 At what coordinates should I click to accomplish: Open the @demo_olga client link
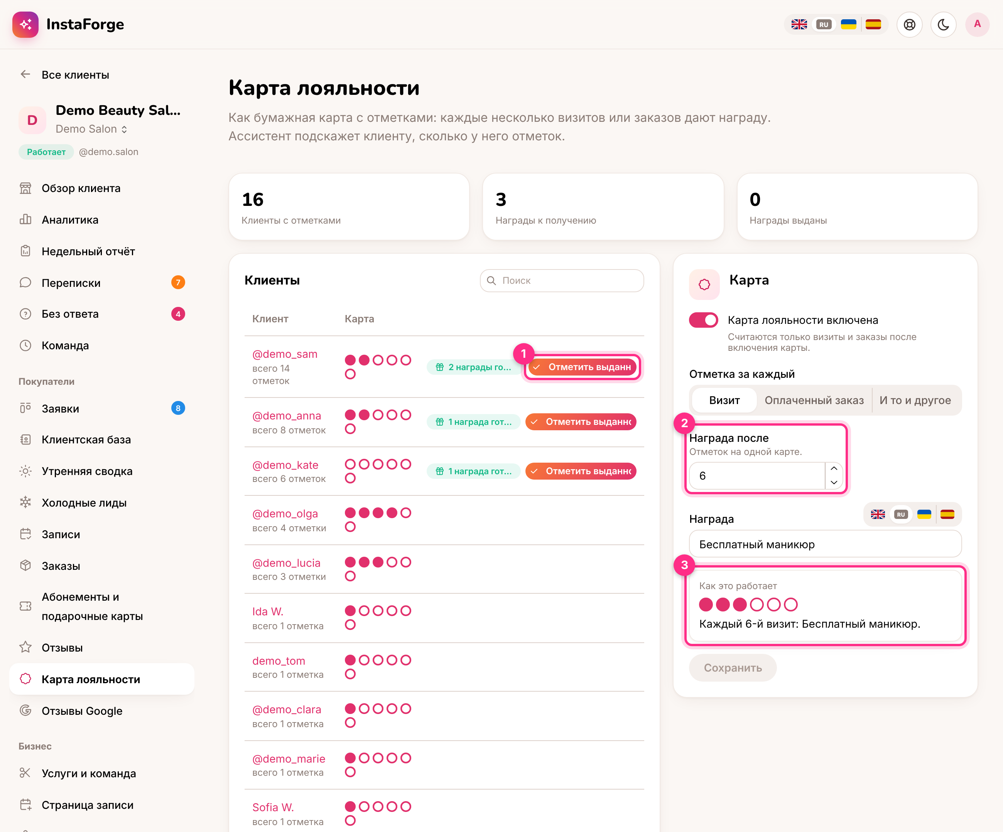tap(285, 514)
